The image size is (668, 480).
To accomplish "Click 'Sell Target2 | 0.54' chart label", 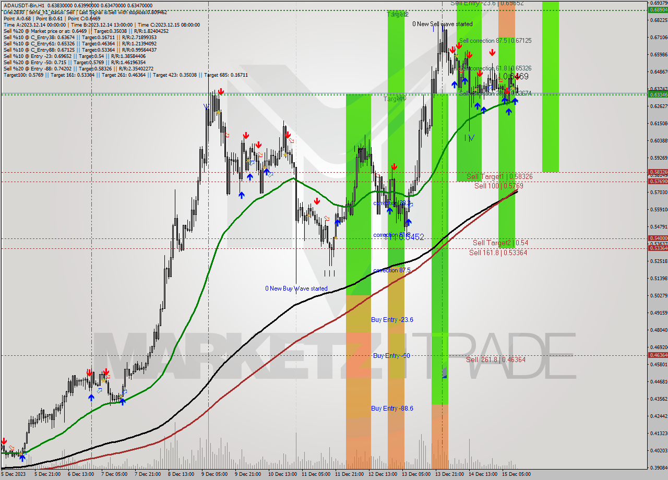I will coord(500,243).
